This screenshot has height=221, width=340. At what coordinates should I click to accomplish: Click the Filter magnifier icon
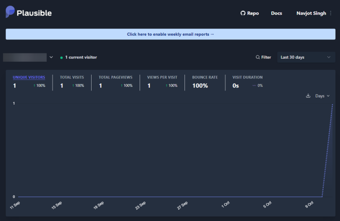point(257,57)
